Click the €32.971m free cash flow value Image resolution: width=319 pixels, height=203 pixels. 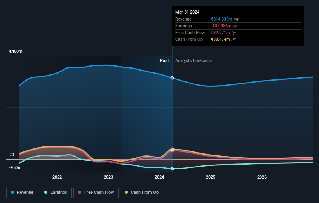click(x=220, y=33)
